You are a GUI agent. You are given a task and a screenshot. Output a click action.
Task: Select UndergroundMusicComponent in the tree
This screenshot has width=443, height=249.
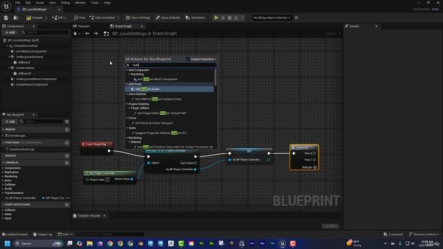(36, 79)
